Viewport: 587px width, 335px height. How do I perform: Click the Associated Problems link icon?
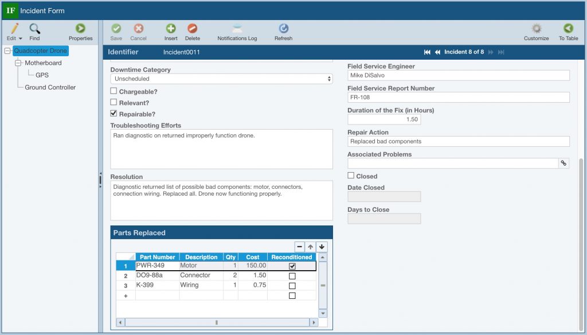pyautogui.click(x=563, y=163)
